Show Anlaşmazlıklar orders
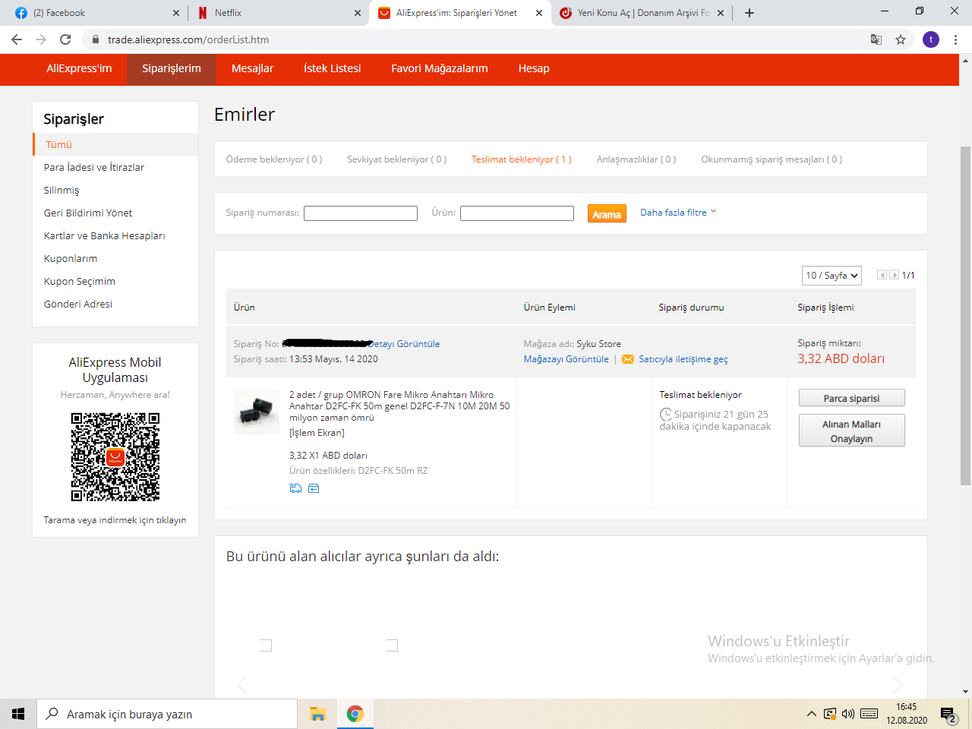Screen dimensions: 972x729 tap(636, 159)
